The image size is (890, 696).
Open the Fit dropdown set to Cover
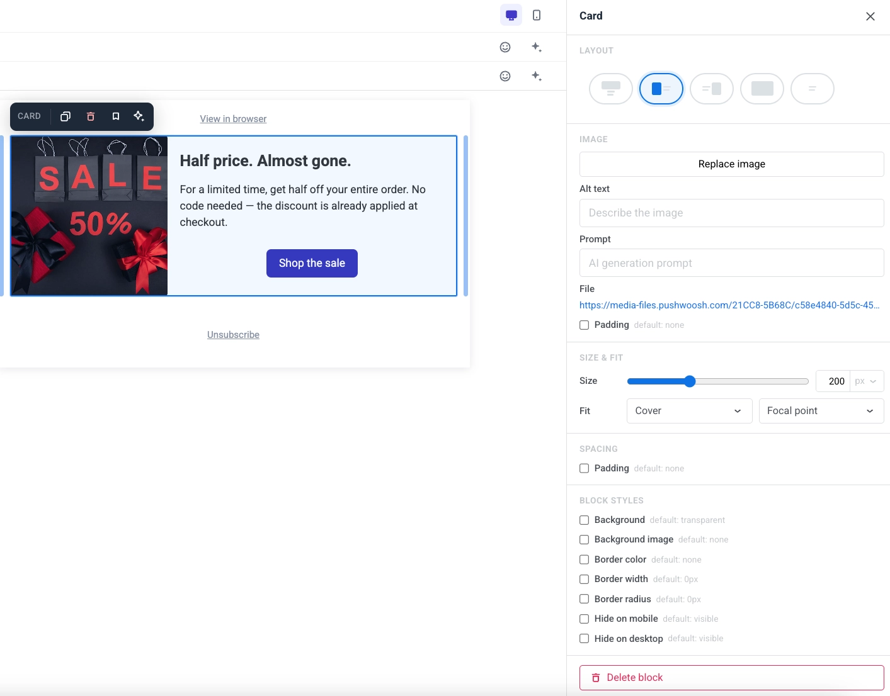pyautogui.click(x=690, y=411)
